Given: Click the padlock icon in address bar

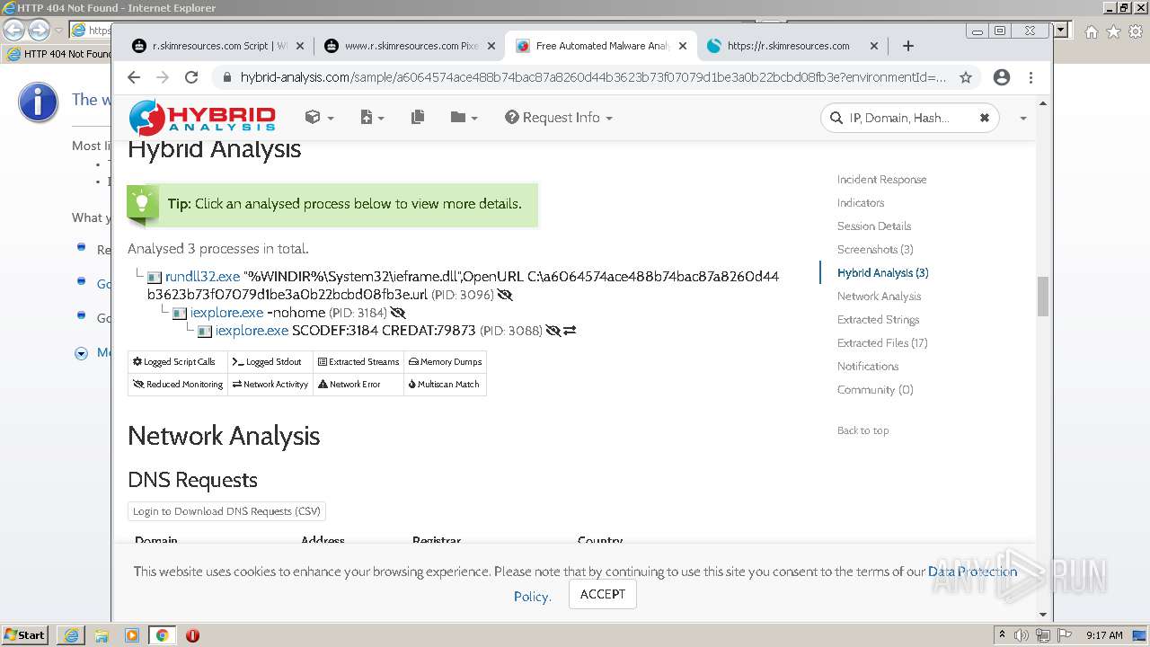Looking at the screenshot, I should point(227,77).
